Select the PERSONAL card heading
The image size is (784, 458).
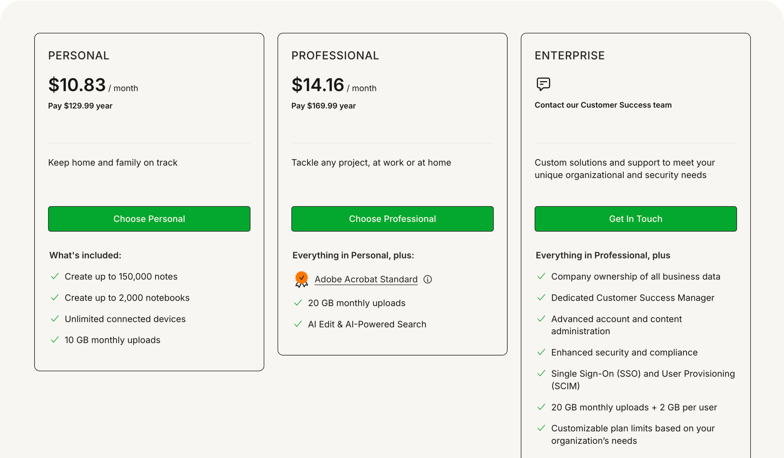(x=79, y=56)
